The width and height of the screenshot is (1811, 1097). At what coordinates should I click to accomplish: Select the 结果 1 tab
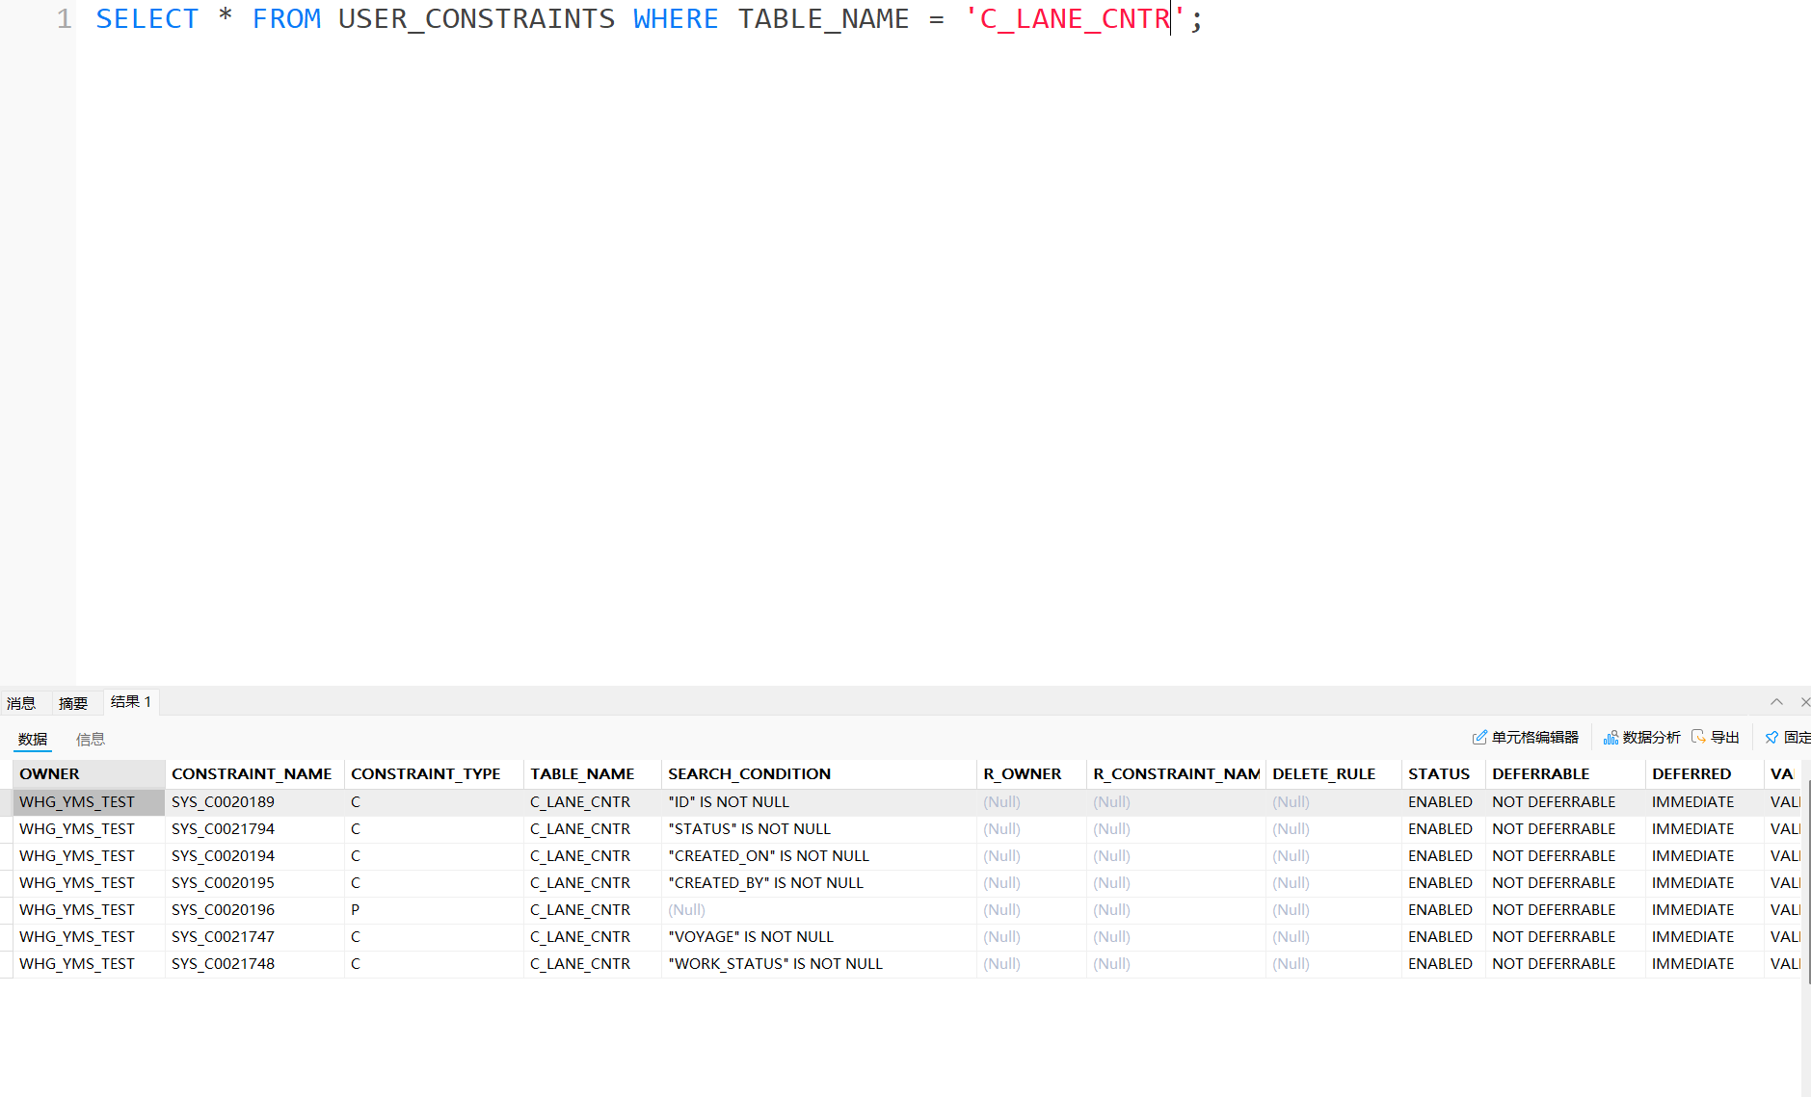tap(131, 702)
